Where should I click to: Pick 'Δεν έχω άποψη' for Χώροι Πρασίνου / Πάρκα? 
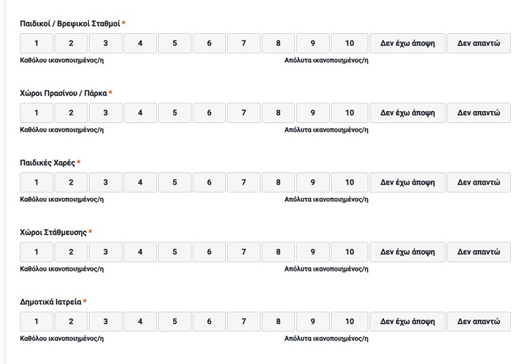click(x=407, y=113)
